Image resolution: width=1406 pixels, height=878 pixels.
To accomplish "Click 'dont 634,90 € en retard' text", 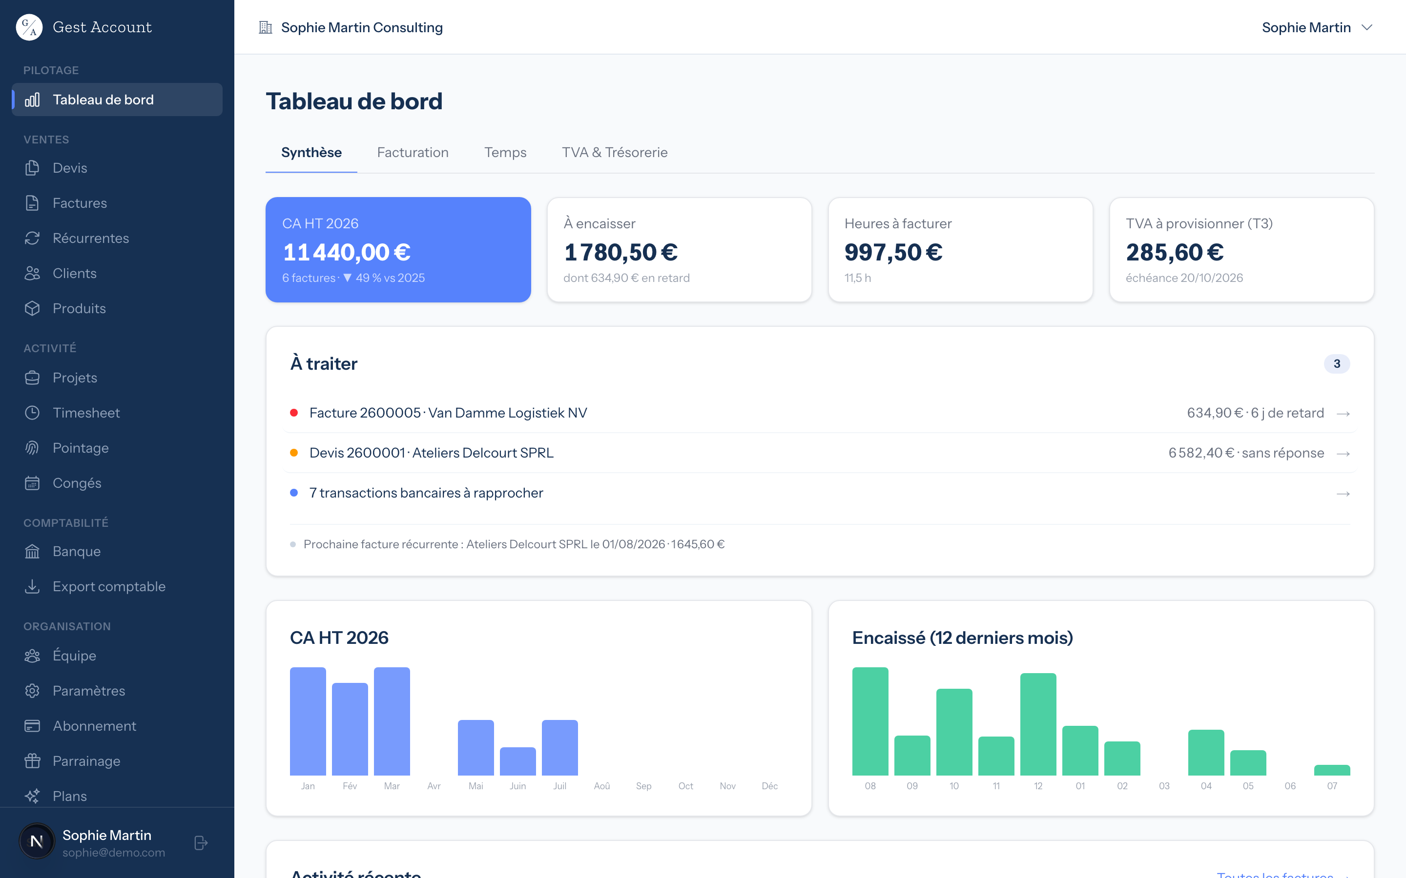I will (626, 278).
